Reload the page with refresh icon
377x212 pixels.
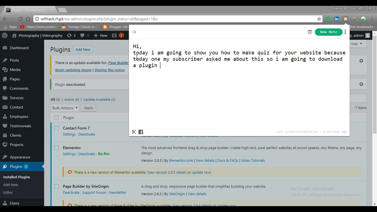20,19
